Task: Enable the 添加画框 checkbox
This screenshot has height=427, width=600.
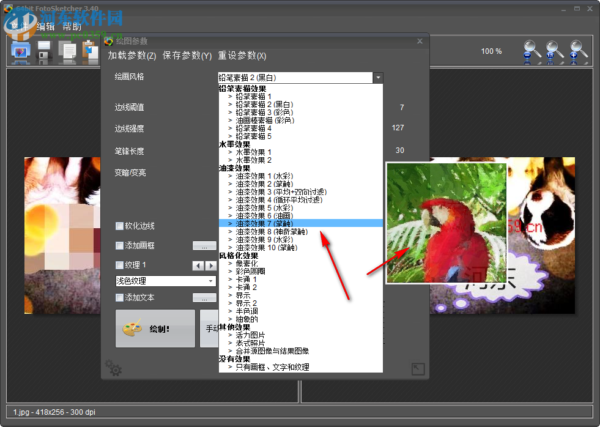Action: [x=119, y=245]
